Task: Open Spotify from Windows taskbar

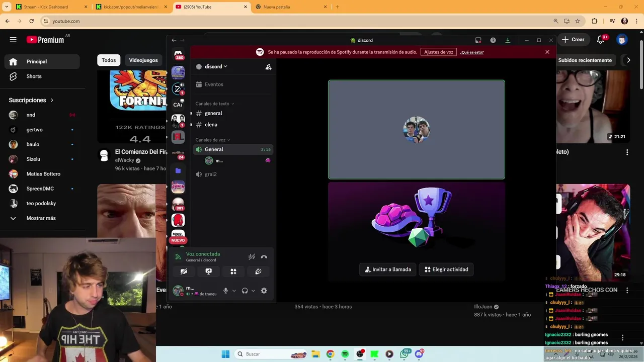Action: 345,354
